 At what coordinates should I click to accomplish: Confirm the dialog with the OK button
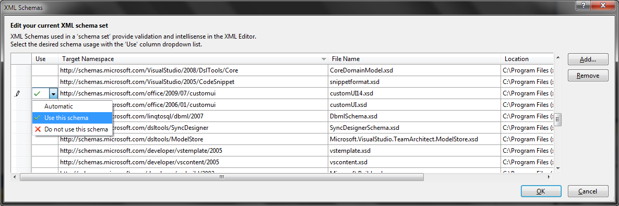click(541, 191)
